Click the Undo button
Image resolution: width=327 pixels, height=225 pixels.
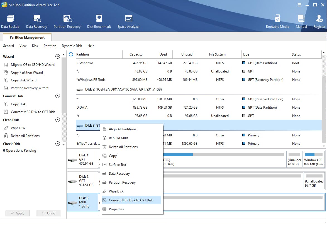coord(48,213)
